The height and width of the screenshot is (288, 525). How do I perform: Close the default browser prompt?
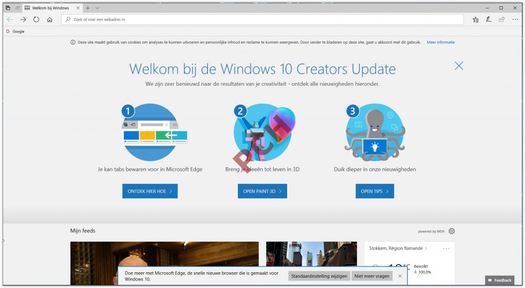(400, 276)
